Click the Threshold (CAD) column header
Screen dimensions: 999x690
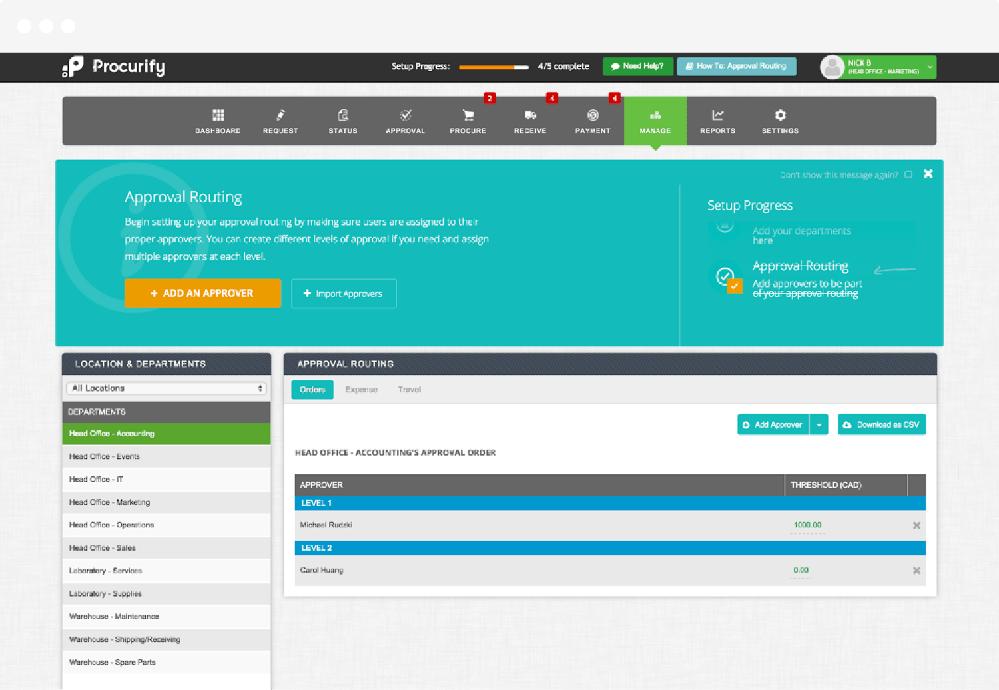click(x=846, y=485)
